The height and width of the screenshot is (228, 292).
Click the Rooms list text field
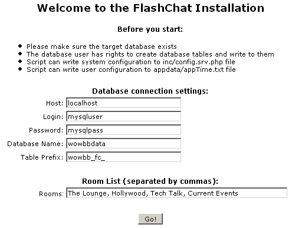[176, 193]
